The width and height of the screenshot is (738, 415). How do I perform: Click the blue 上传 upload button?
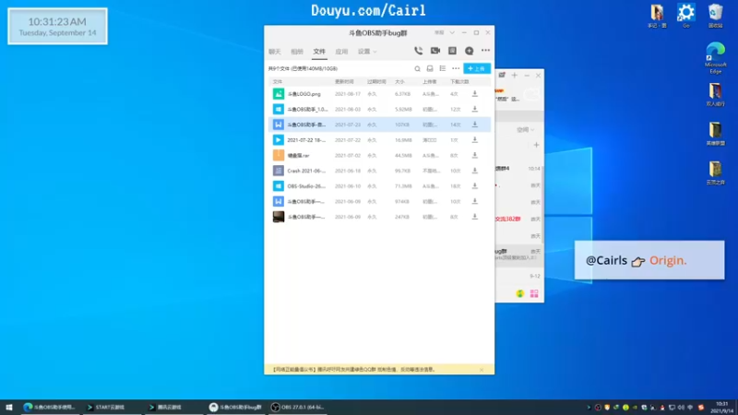tap(477, 68)
